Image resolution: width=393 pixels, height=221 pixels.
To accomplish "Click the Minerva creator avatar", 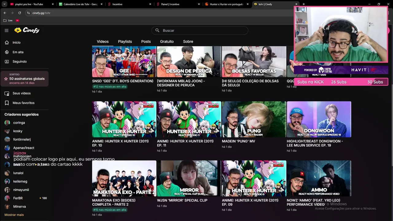I will point(7,207).
